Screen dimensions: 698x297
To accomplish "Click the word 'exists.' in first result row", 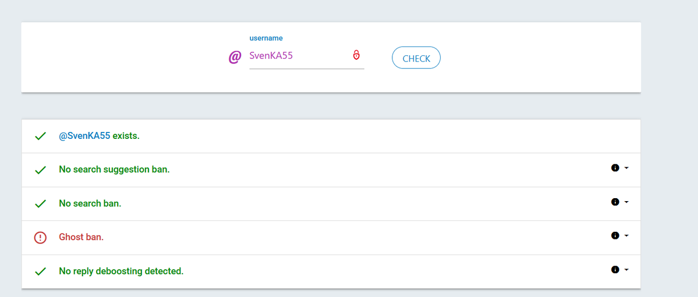I will click(126, 136).
